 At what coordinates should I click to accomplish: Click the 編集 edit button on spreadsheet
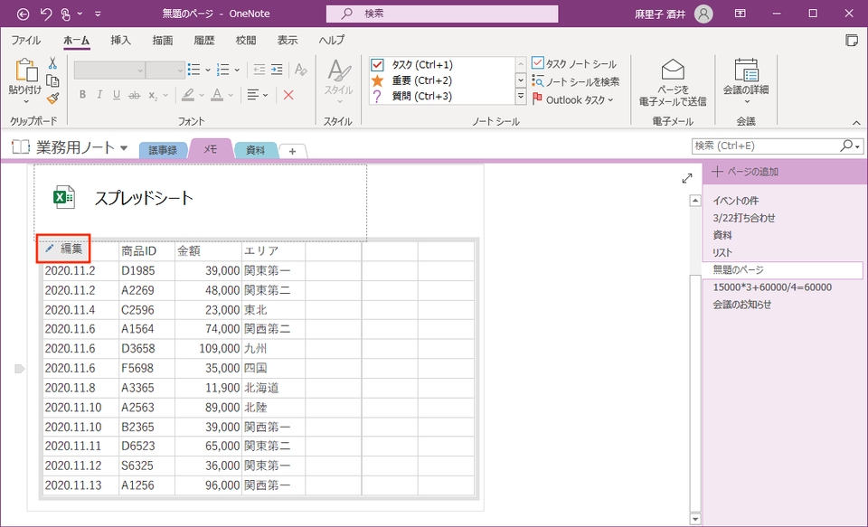(63, 249)
